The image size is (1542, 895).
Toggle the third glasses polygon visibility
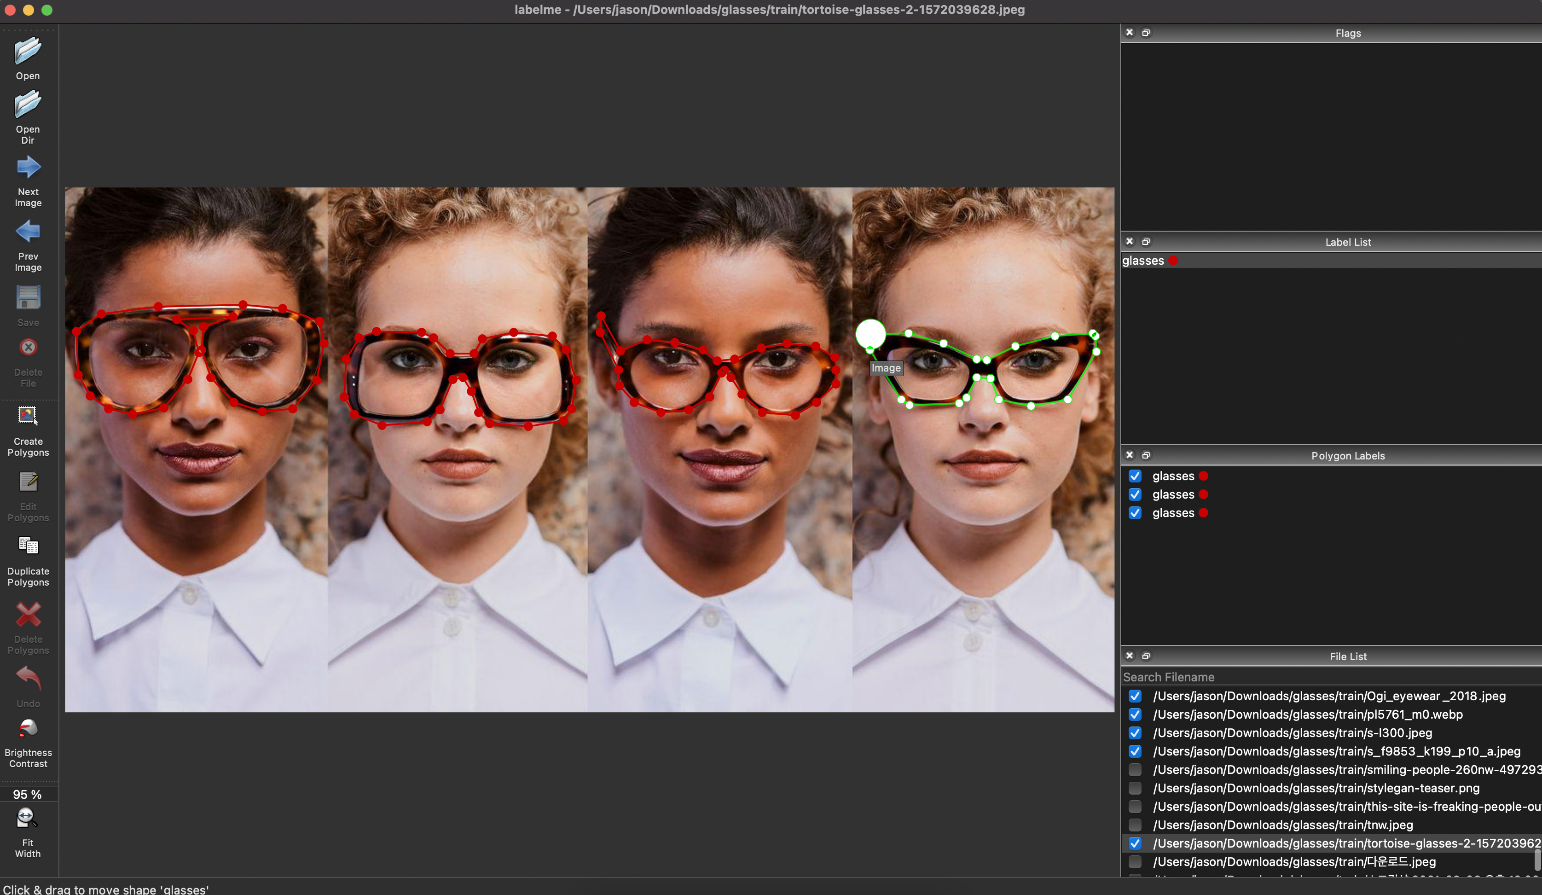tap(1135, 513)
